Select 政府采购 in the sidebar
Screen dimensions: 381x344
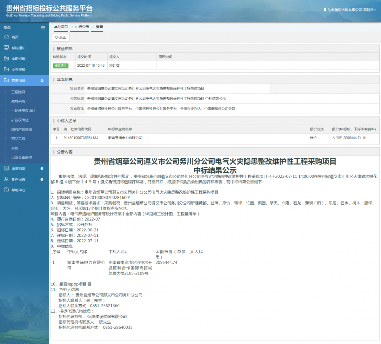point(18,101)
